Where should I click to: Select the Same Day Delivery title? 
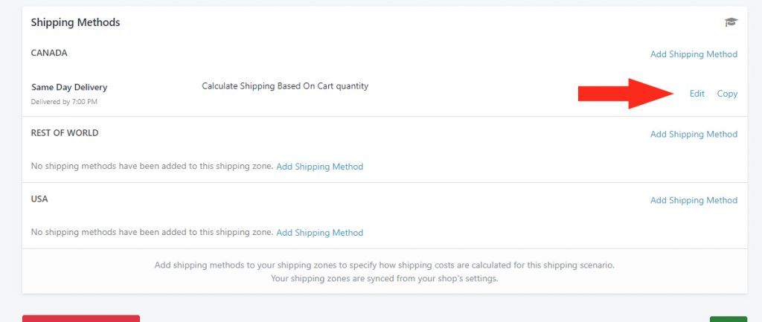point(69,88)
